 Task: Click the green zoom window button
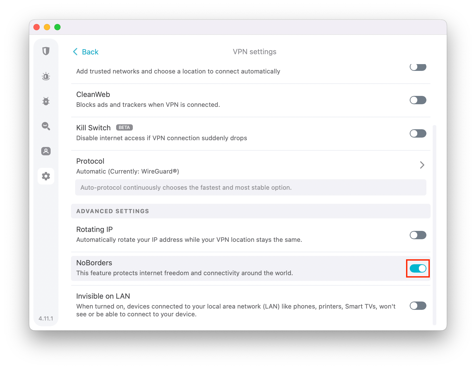pyautogui.click(x=57, y=27)
